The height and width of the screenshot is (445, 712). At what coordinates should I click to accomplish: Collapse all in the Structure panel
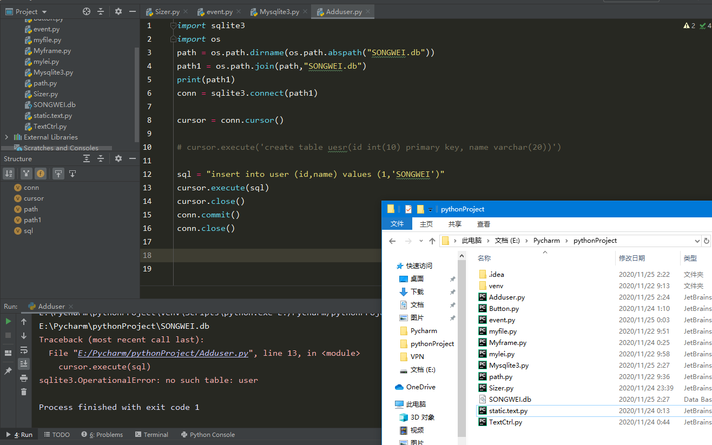(x=101, y=158)
